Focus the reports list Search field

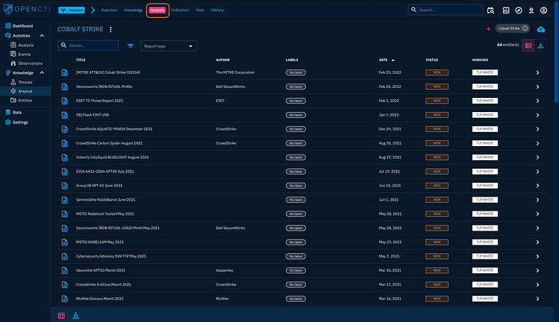point(88,45)
